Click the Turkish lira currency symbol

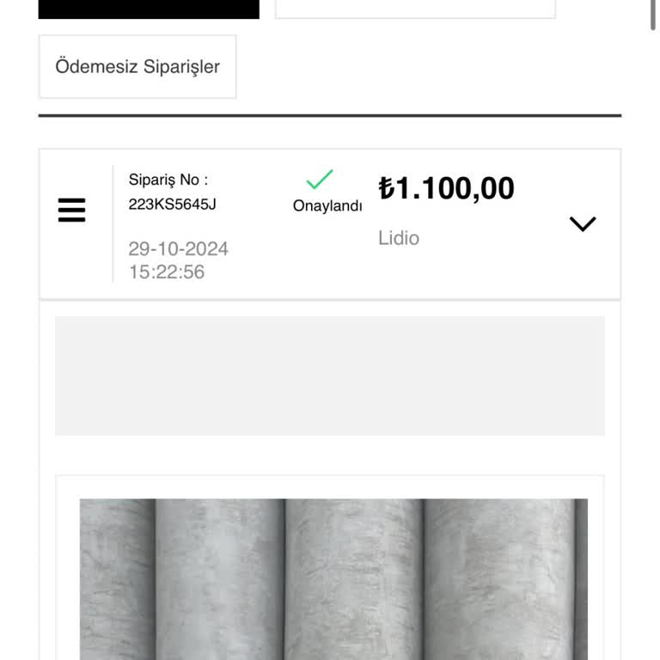click(387, 188)
